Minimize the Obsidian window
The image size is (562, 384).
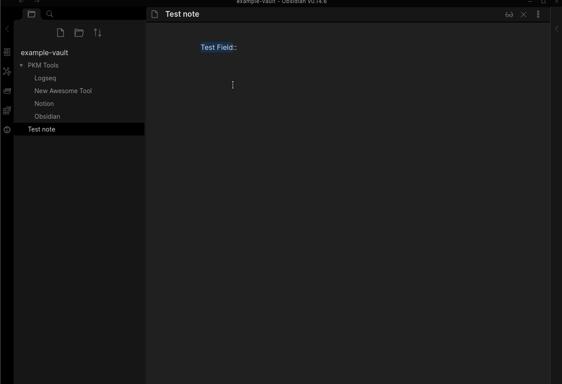click(530, 2)
